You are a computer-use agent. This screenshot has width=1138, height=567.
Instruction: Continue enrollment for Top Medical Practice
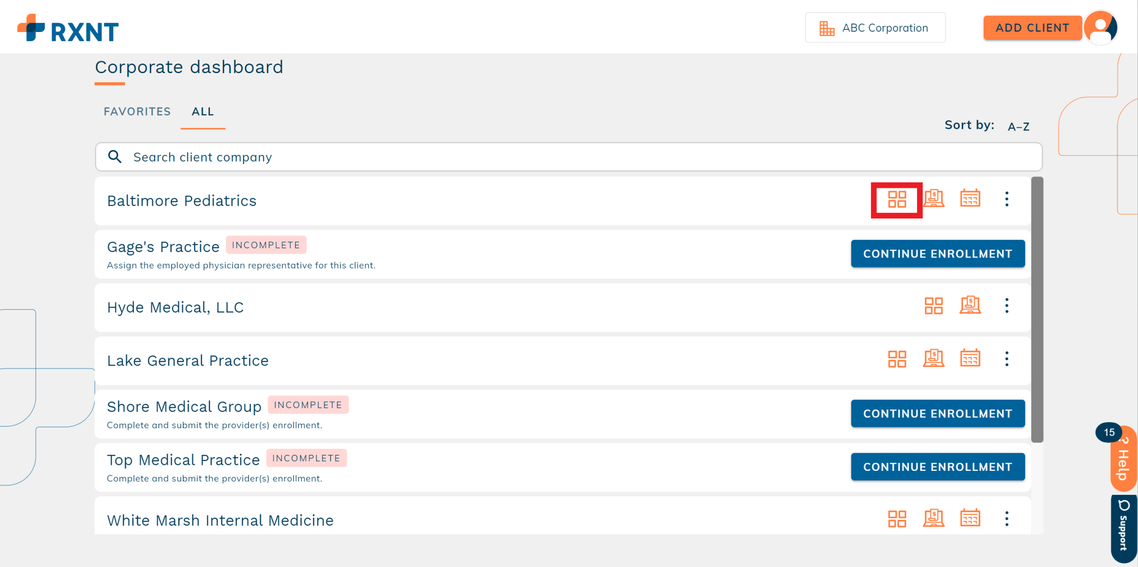(x=938, y=466)
